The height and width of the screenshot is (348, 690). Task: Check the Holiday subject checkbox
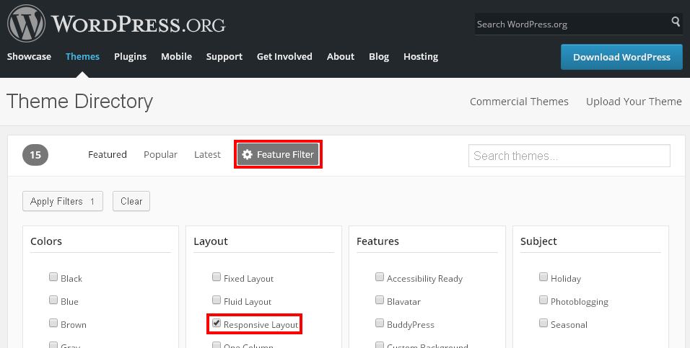pyautogui.click(x=543, y=277)
